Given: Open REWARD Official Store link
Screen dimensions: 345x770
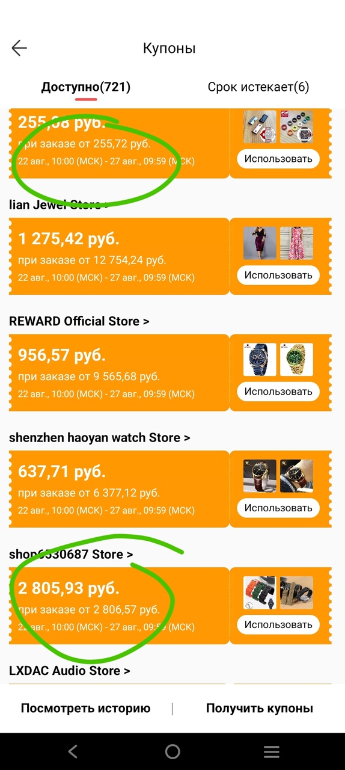Looking at the screenshot, I should pos(79,321).
